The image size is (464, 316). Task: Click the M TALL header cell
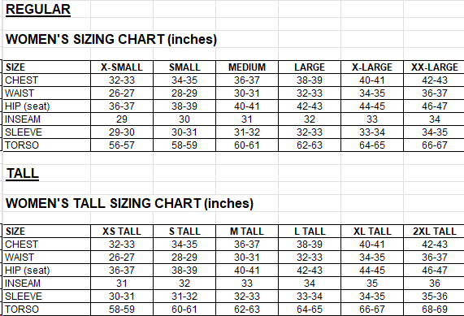pyautogui.click(x=247, y=232)
